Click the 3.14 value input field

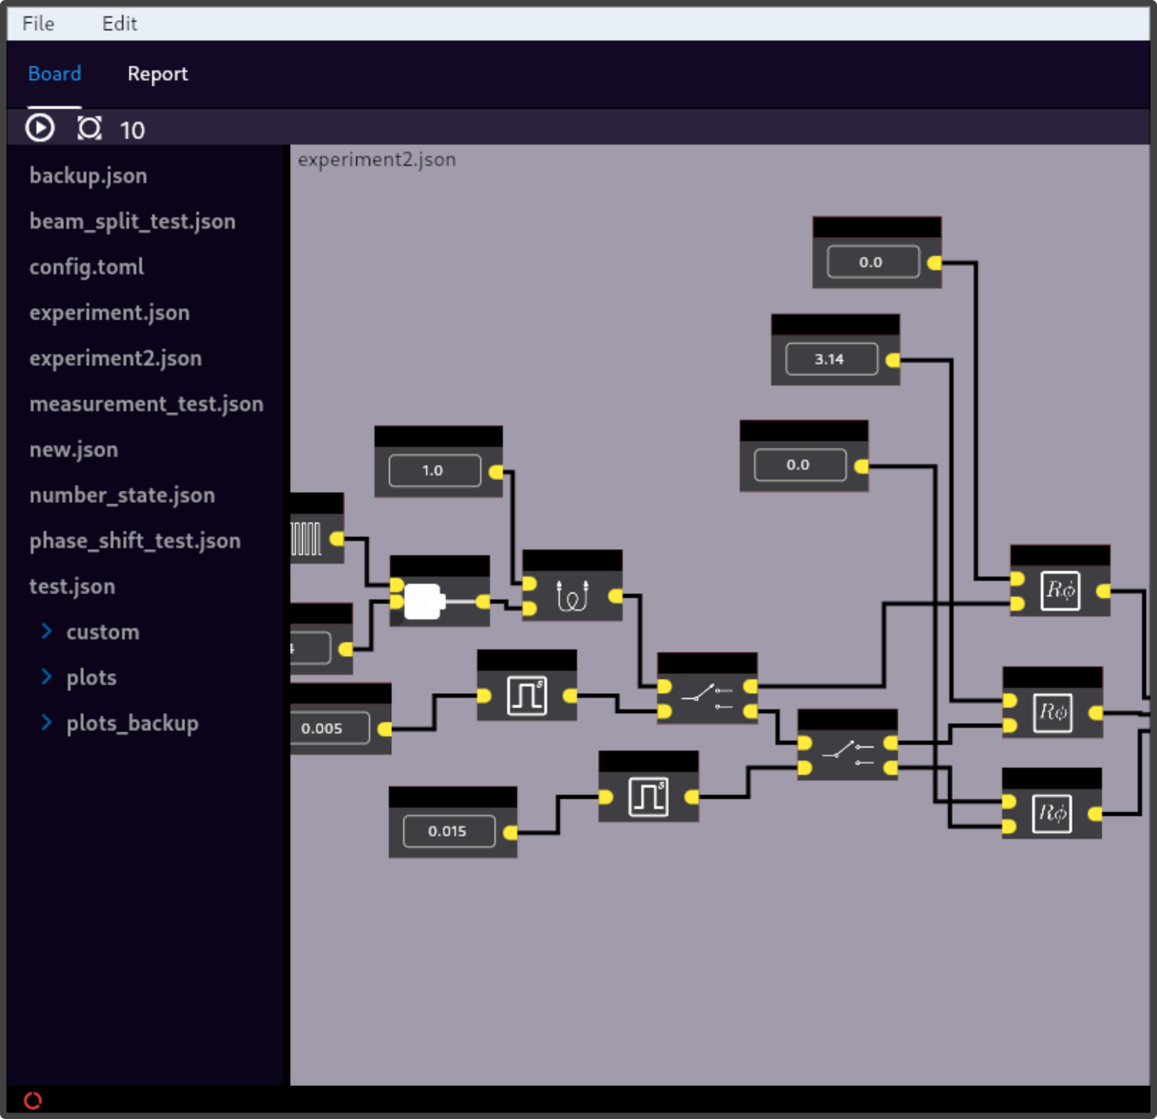(x=831, y=359)
